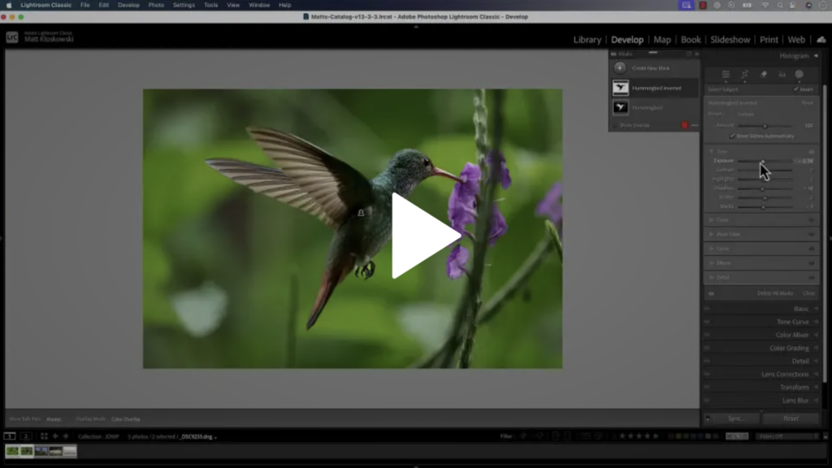Toggle the Show Overlay checkbox
This screenshot has width=832, height=468.
615,125
